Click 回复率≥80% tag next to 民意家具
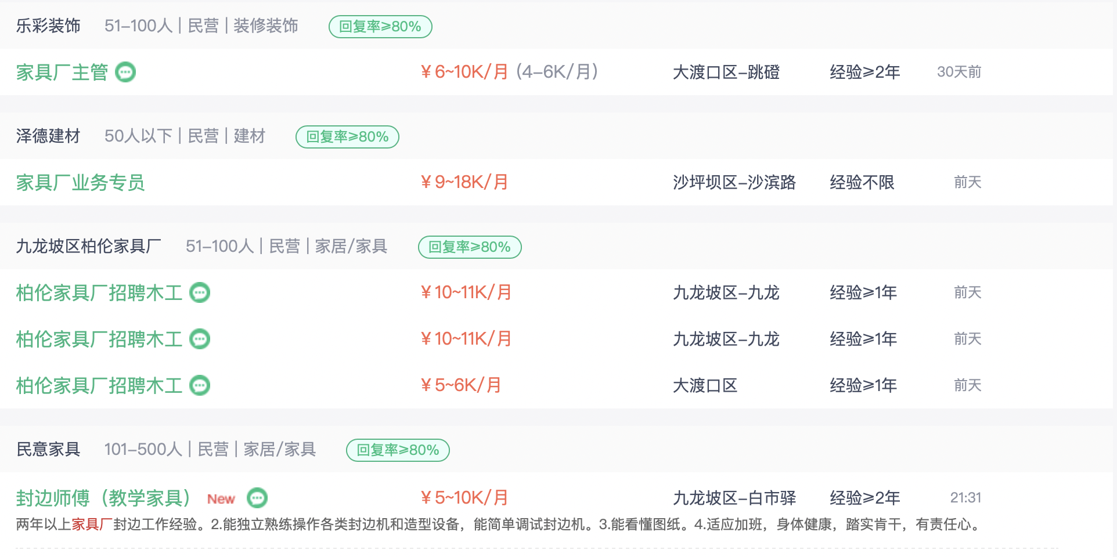 coord(398,450)
